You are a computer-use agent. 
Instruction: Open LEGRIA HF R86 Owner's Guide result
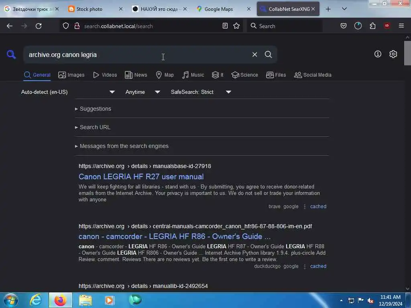coord(175,237)
